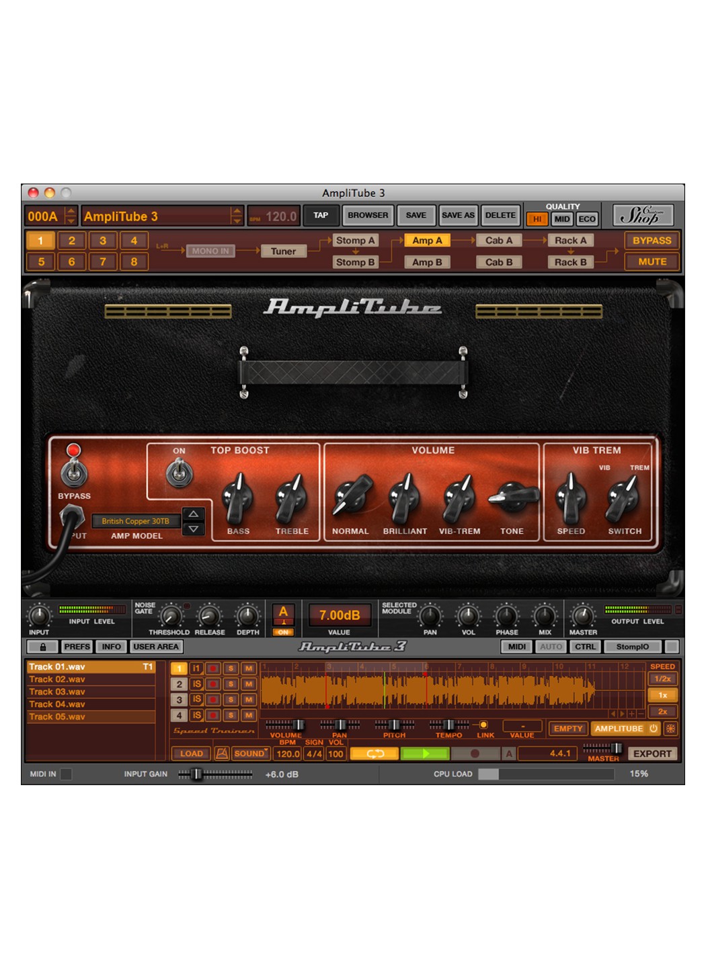Toggle the LINK indicator
The width and height of the screenshot is (706, 968).
pyautogui.click(x=483, y=725)
